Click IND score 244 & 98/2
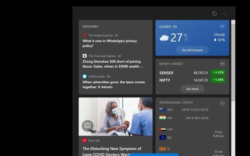 197,118
